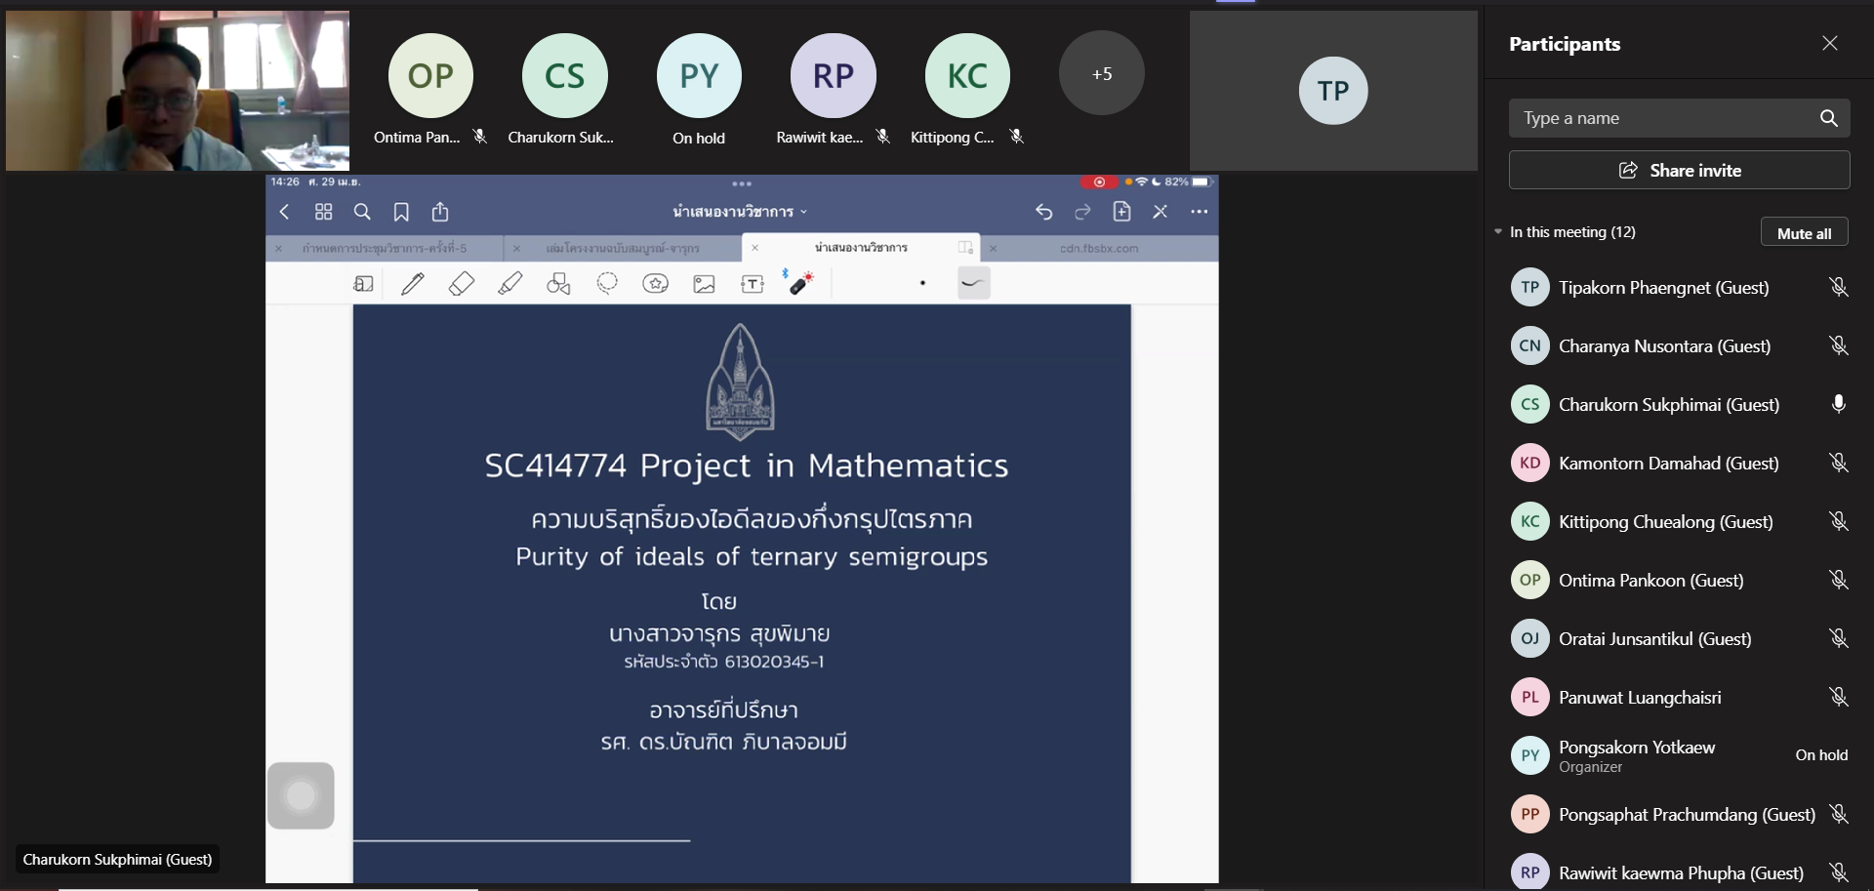1874x891 pixels.
Task: Select the lasso selection tool
Action: 607,284
